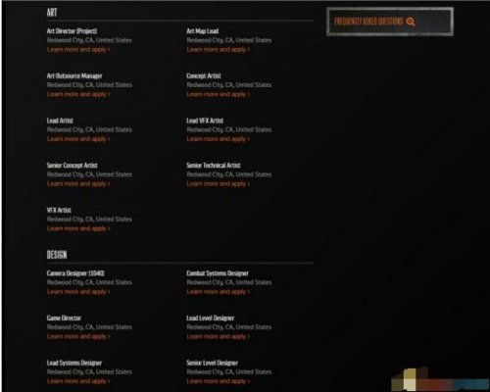The height and width of the screenshot is (392, 490).
Task: Open the Lead Systems Designer job title
Action: point(74,363)
